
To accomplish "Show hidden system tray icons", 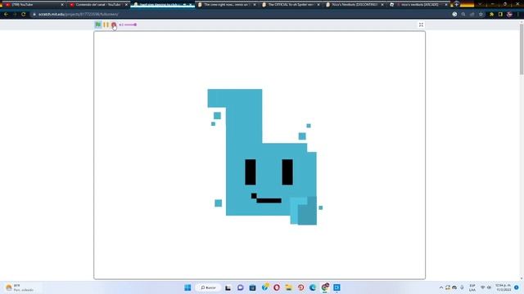I will pos(441,287).
